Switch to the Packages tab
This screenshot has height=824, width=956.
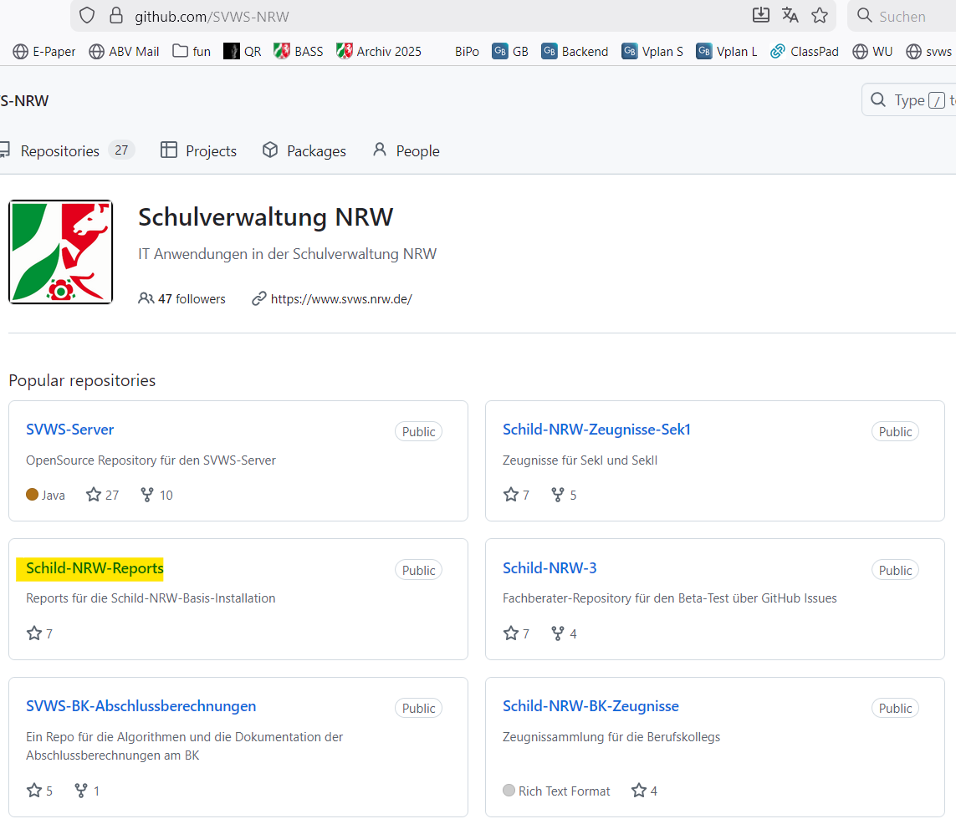click(x=304, y=150)
